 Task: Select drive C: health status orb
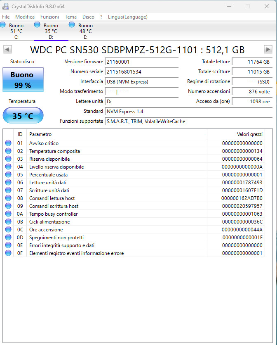(x=2, y=24)
